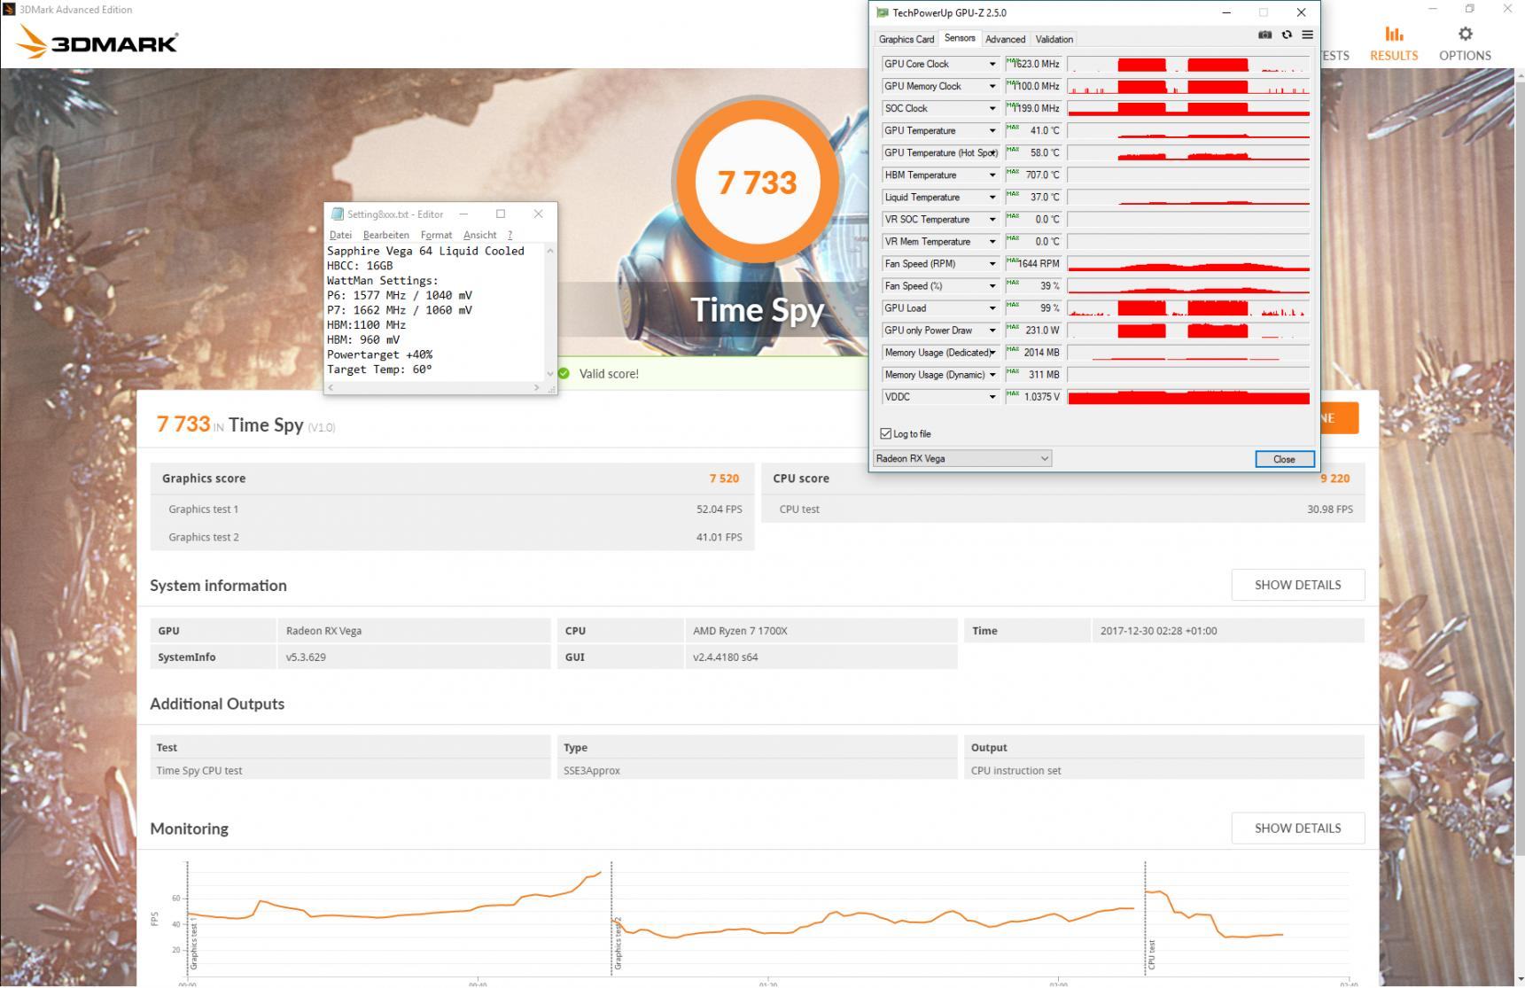Click the GPU-Z refresh icon

pos(1287,35)
